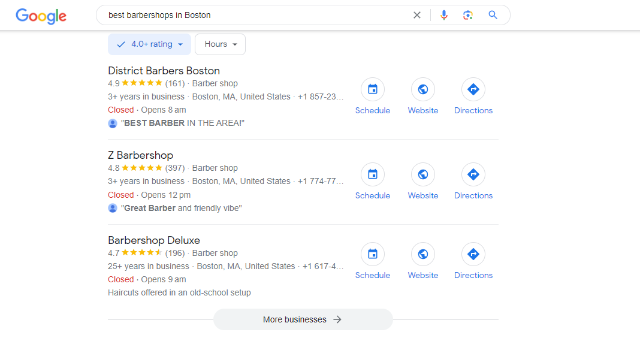The image size is (640, 338).
Task: Open search by image camera icon
Action: click(468, 15)
